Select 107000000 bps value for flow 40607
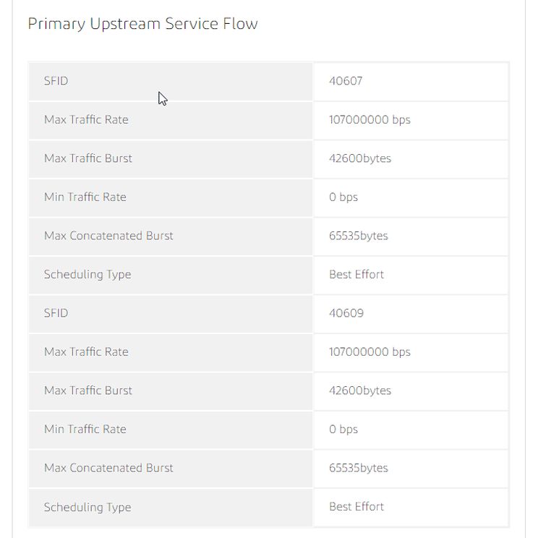This screenshot has width=554, height=538. (370, 119)
